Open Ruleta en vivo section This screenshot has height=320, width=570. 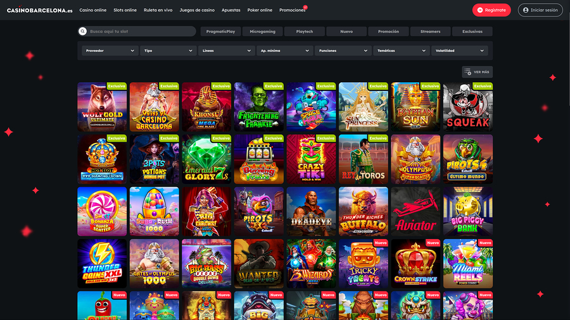tap(158, 10)
